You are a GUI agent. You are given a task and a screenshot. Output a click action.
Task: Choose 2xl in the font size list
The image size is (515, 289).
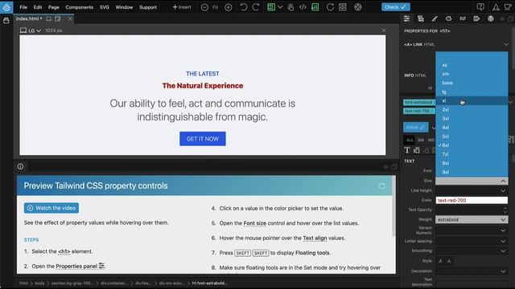pos(472,110)
